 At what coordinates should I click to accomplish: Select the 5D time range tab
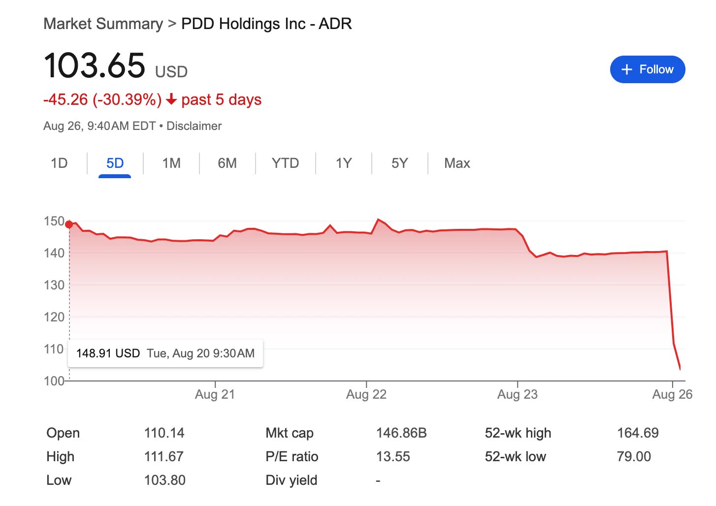click(x=115, y=163)
